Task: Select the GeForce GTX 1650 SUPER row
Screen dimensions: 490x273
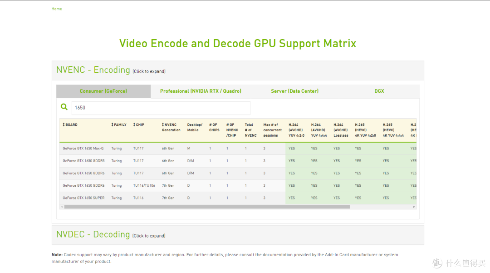Action: coord(84,198)
